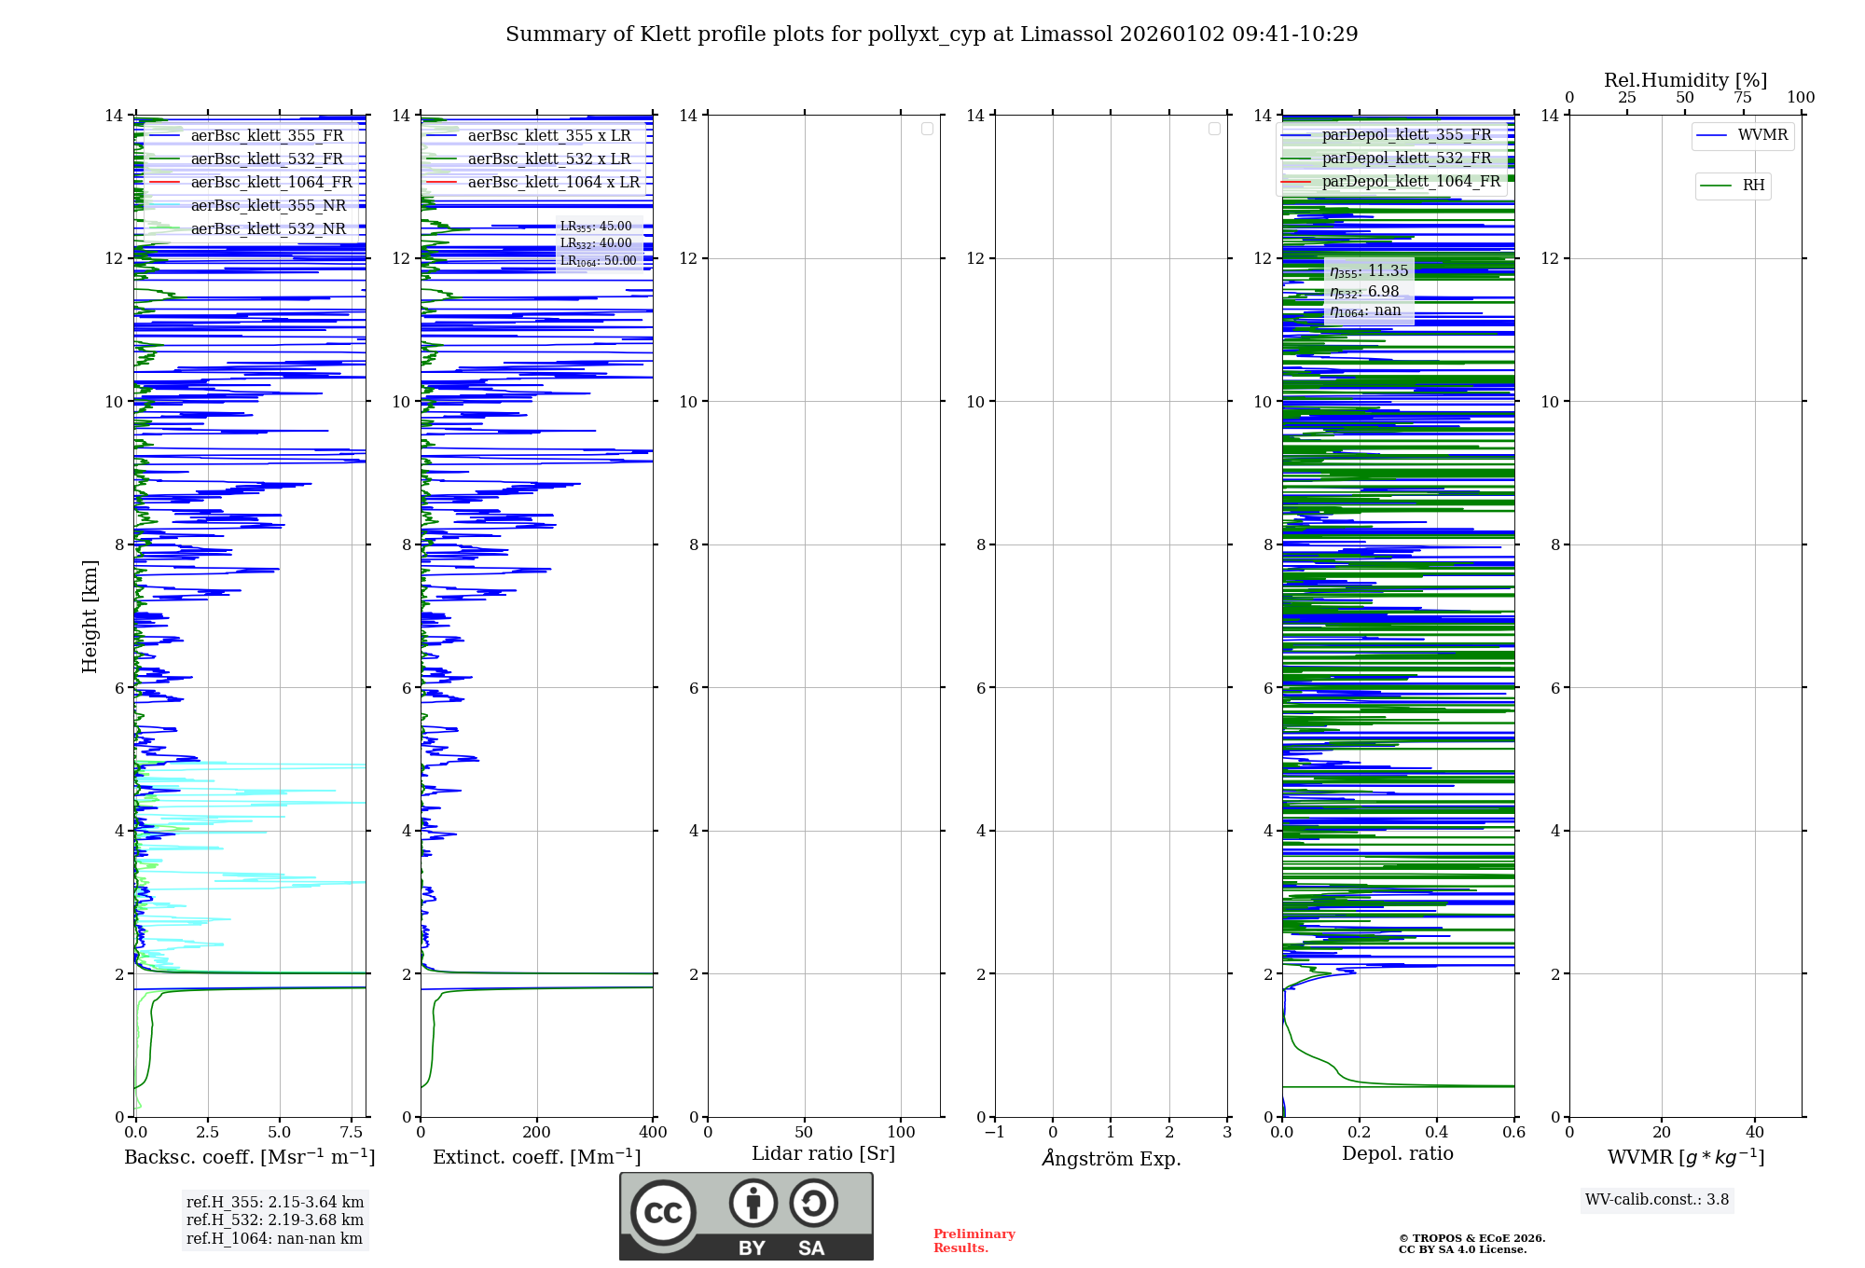Click the plot title Summary of Klett profile
The height and width of the screenshot is (1268, 1865).
(931, 34)
